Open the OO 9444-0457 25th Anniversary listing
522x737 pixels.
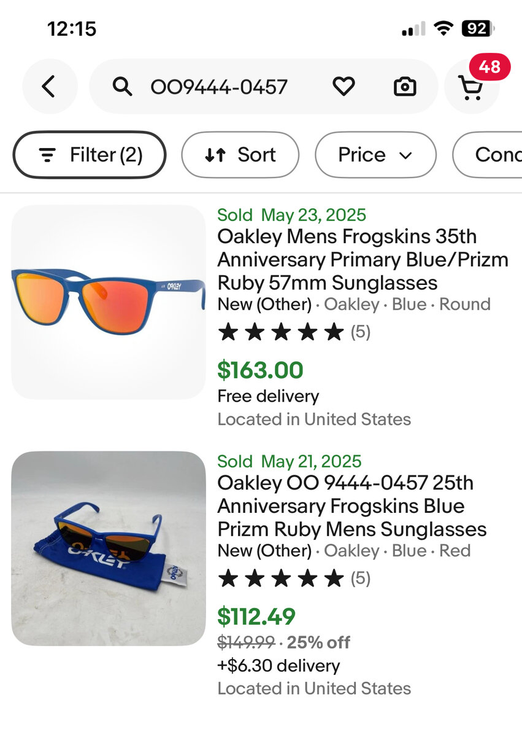point(351,506)
